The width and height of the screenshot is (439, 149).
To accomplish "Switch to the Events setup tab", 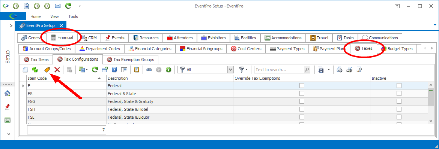I will pos(115,38).
